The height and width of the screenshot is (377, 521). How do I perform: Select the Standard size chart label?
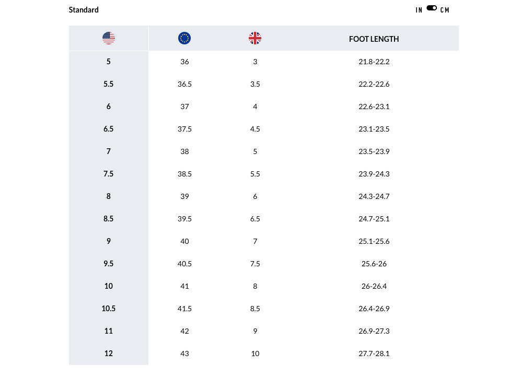pos(84,10)
